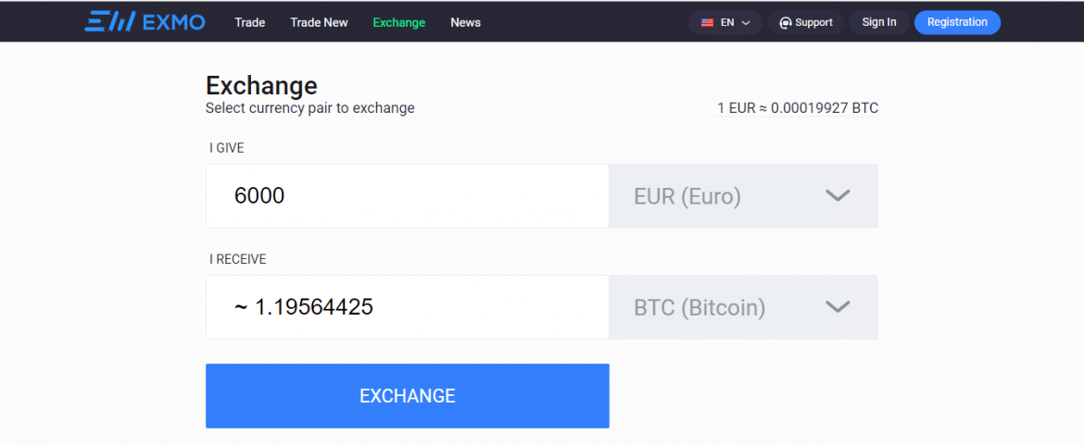The image size is (1084, 446).
Task: Open the Trade New page
Action: click(319, 22)
